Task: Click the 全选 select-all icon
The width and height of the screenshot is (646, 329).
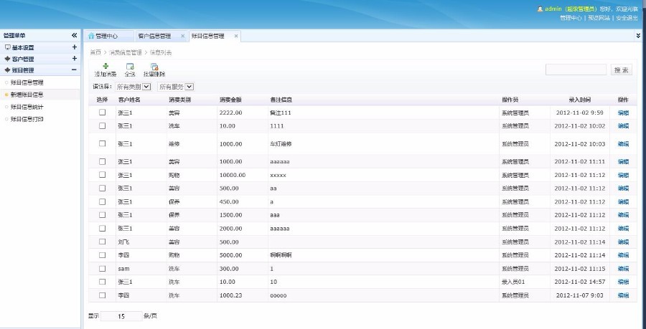Action: point(130,67)
